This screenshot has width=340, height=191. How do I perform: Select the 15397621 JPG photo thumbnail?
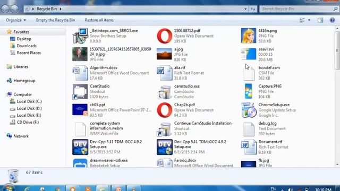[x=80, y=54]
